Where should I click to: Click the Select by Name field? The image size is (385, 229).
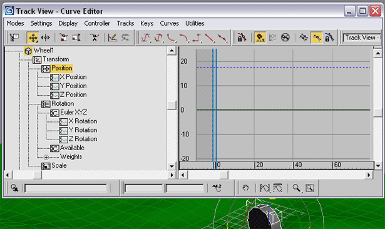(x=66, y=188)
